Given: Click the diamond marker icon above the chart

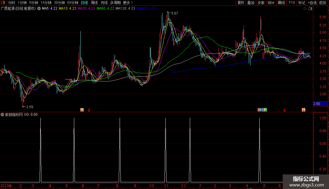Looking at the screenshot, I should click(x=305, y=9).
